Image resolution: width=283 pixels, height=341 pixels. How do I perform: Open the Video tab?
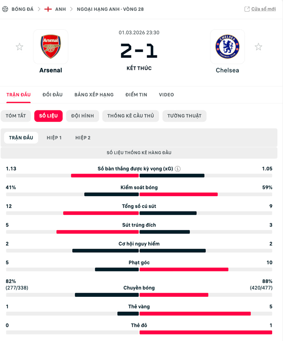[166, 95]
